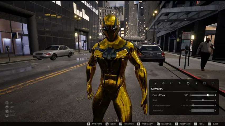The image size is (225, 126).
Task: Click the D key Right hint
Action: point(7,115)
